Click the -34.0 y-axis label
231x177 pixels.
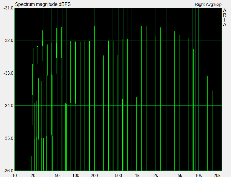[x=8, y=106]
